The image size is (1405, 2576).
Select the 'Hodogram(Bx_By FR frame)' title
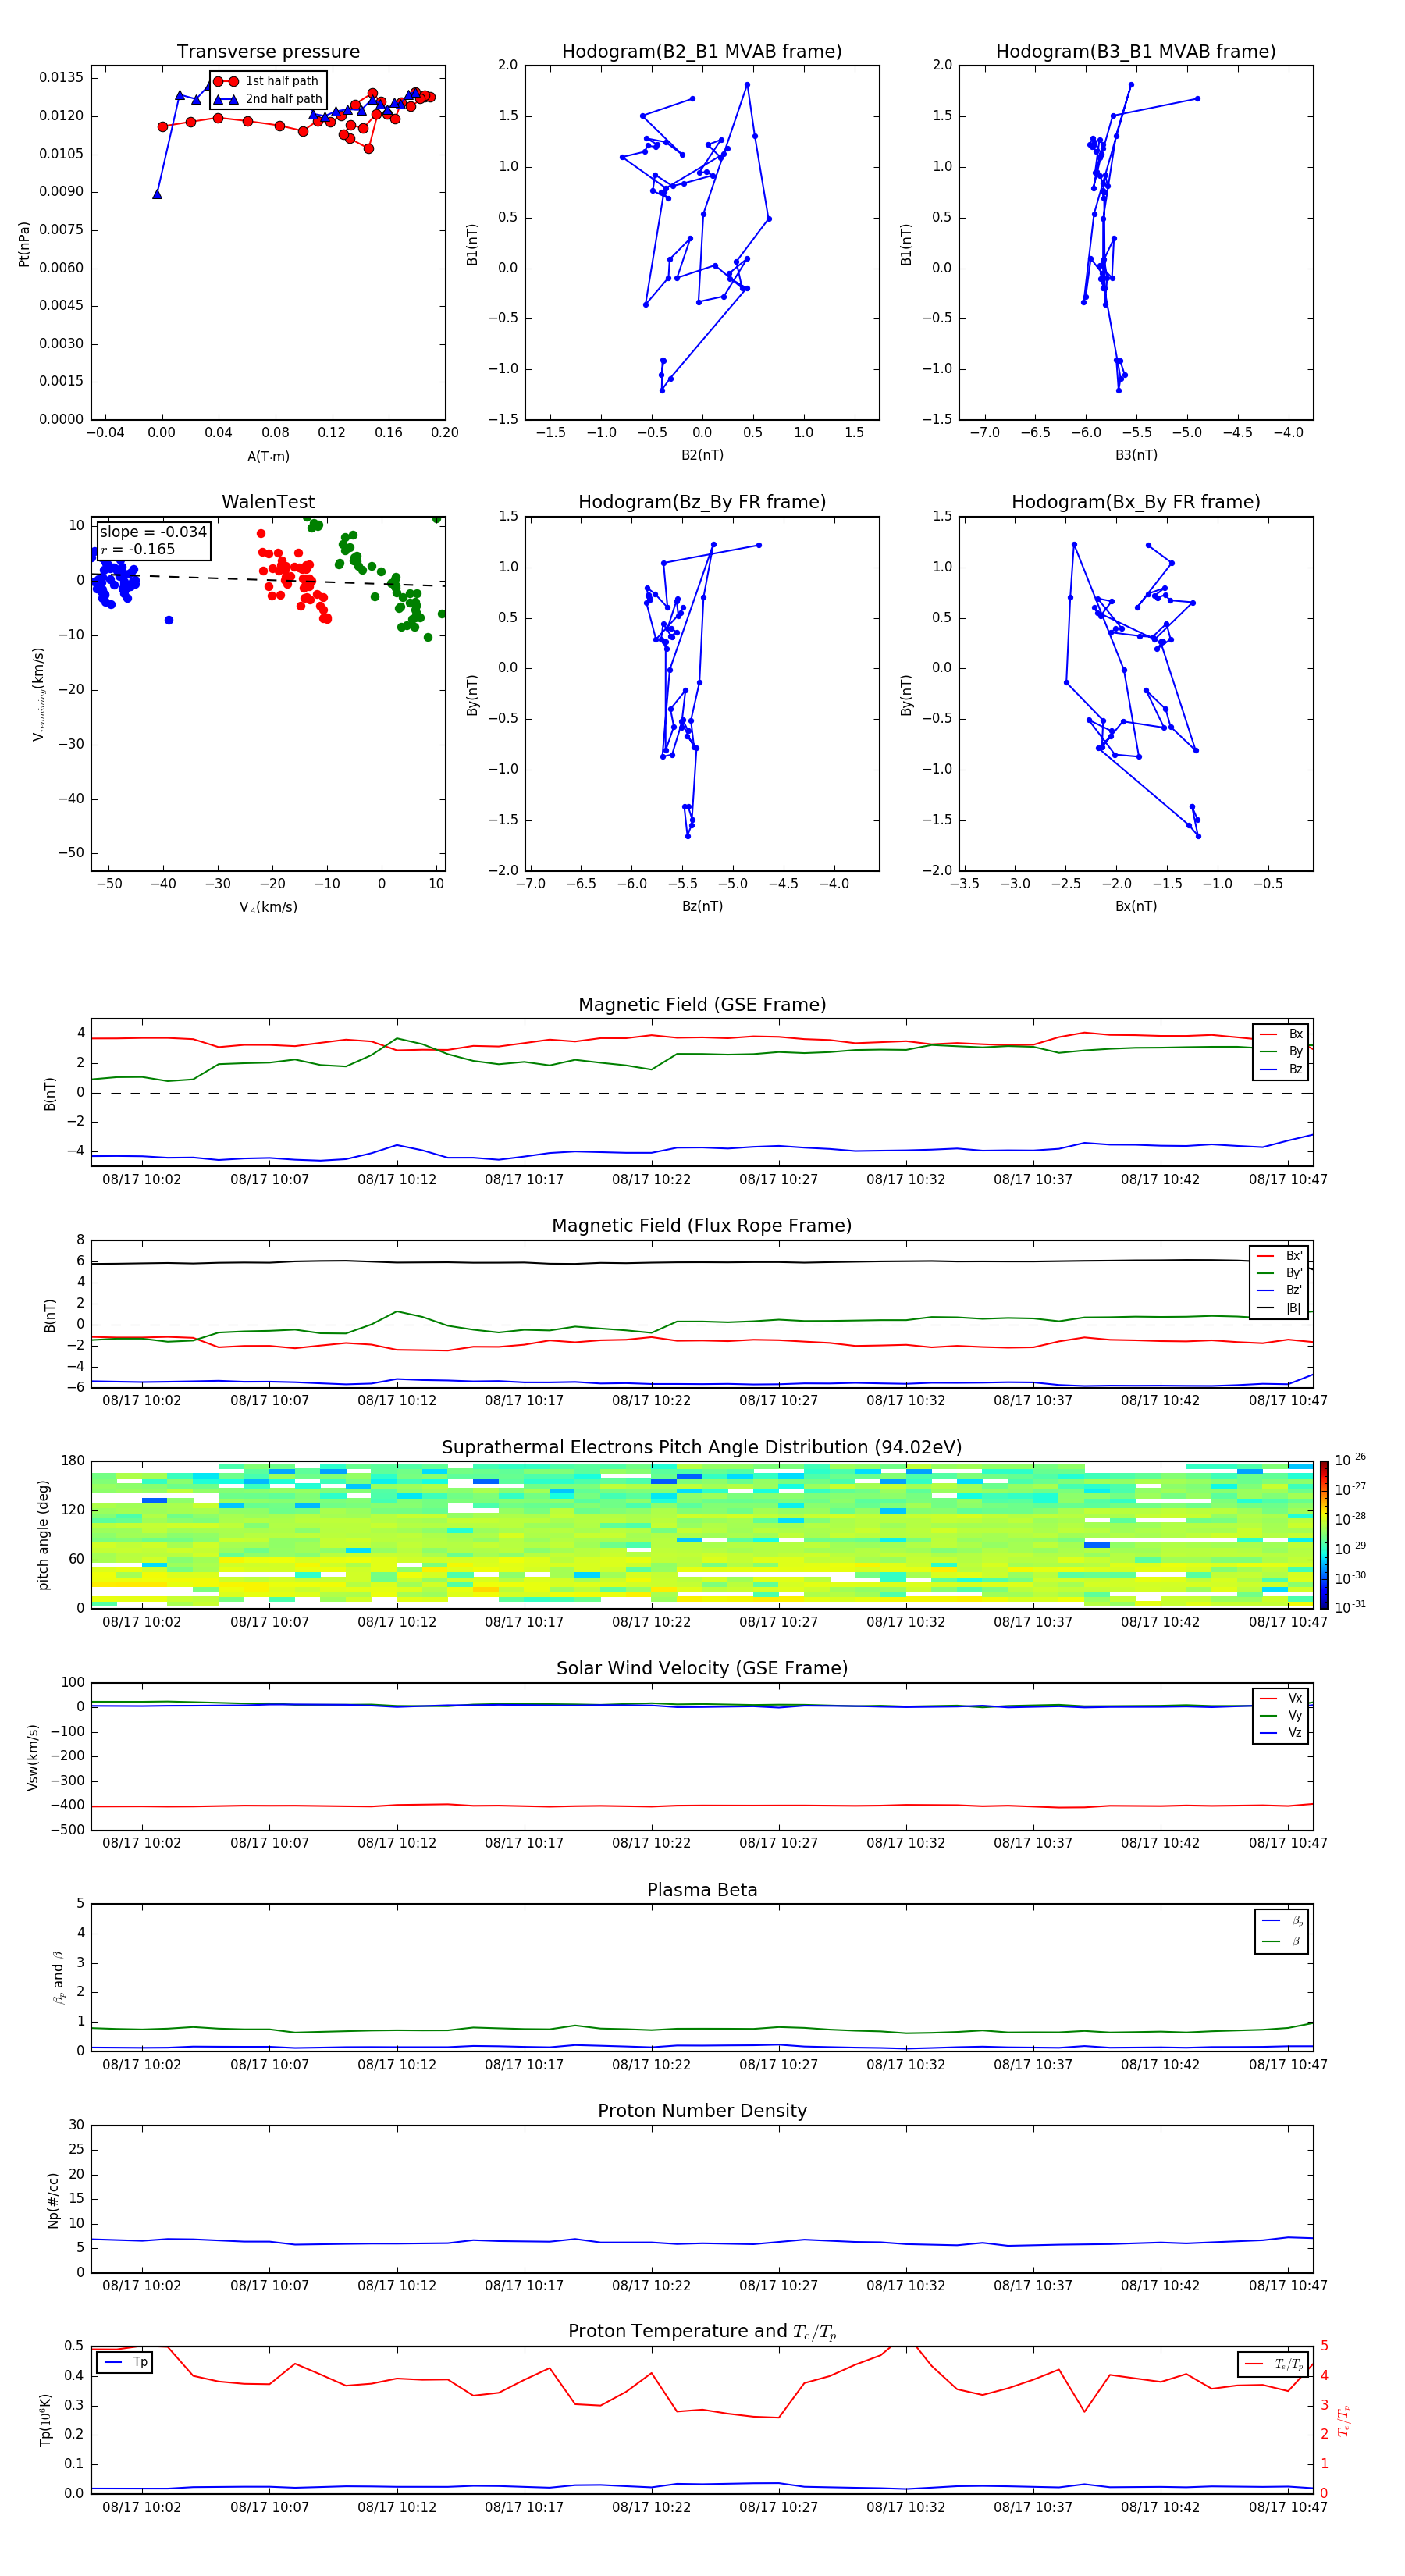tap(1136, 502)
